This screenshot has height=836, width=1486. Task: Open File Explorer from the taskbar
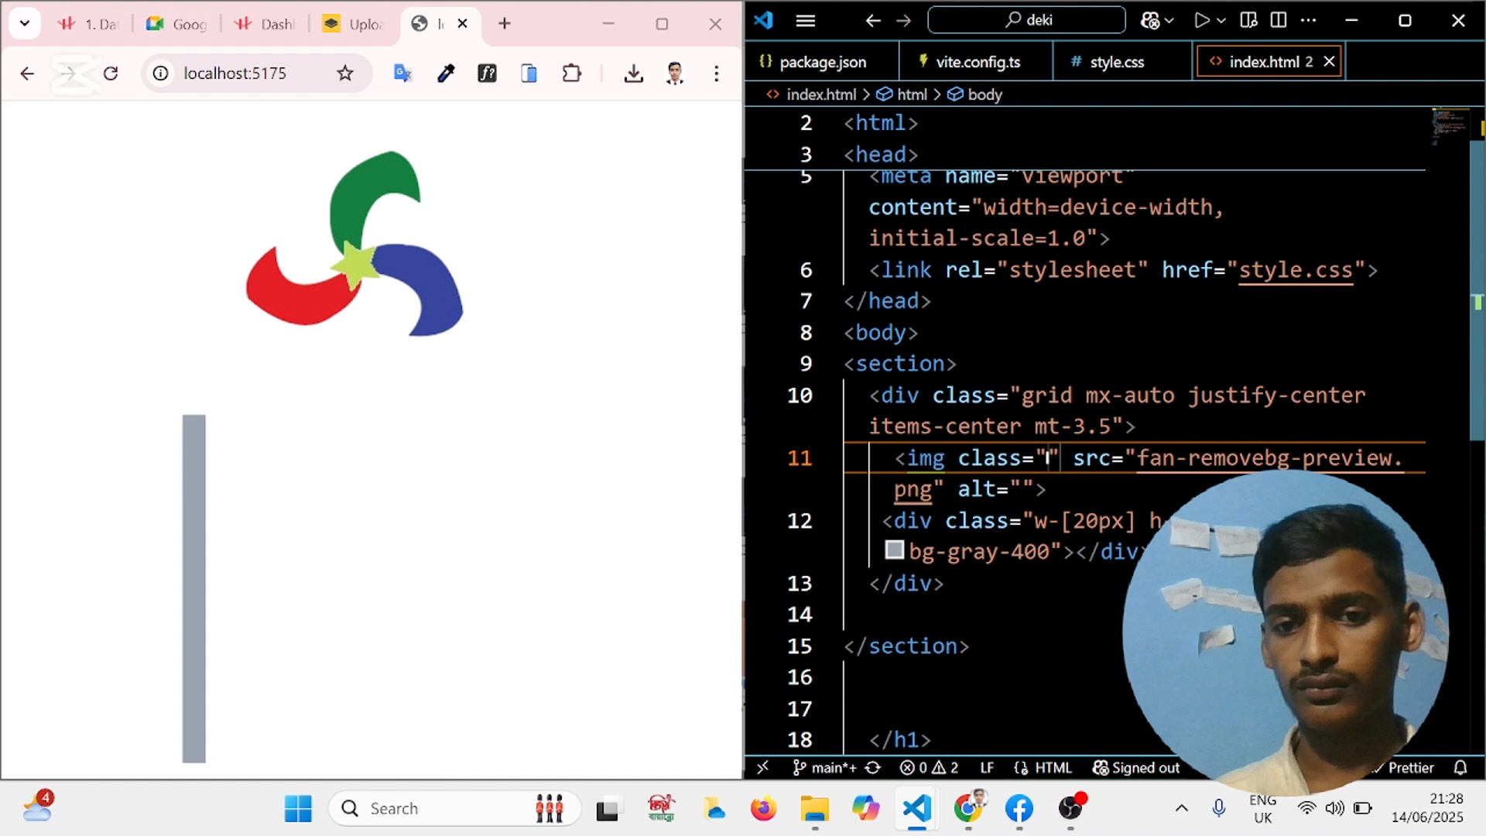click(814, 809)
